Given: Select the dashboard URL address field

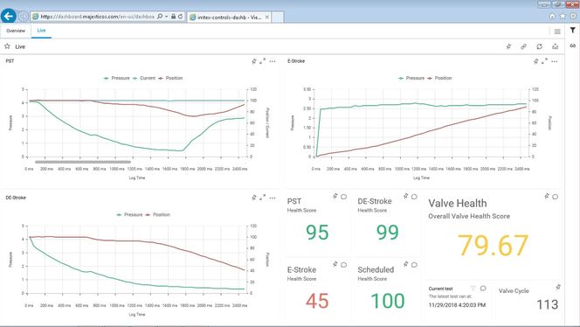Looking at the screenshot, I should pos(97,17).
